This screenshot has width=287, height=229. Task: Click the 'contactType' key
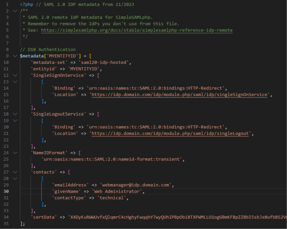click(69, 198)
